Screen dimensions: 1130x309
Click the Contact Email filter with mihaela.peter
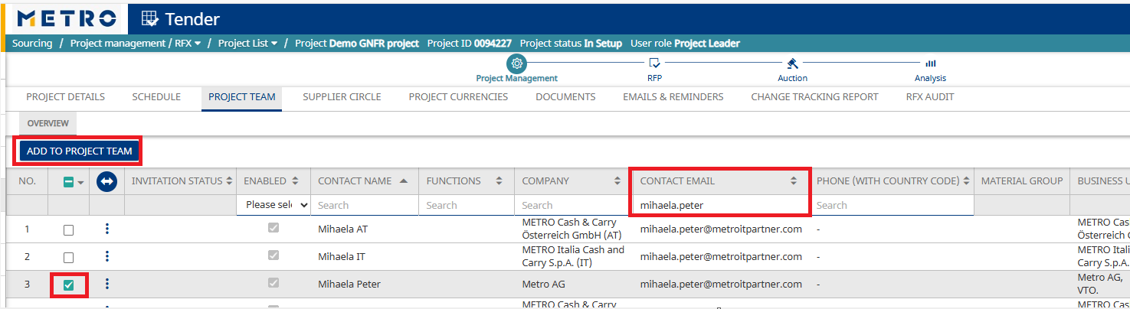pos(720,205)
